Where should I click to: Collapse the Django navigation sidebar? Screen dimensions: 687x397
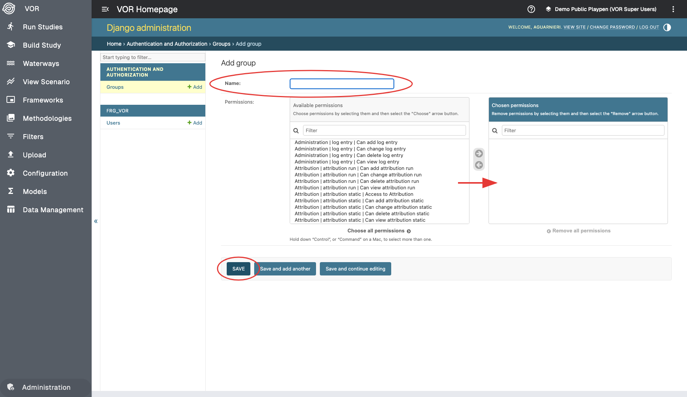pos(96,221)
